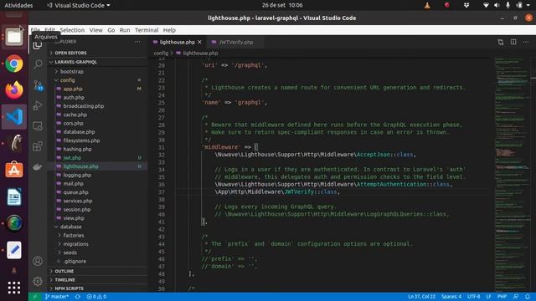Open the Run and Debug view
536x301 pixels.
[38, 105]
